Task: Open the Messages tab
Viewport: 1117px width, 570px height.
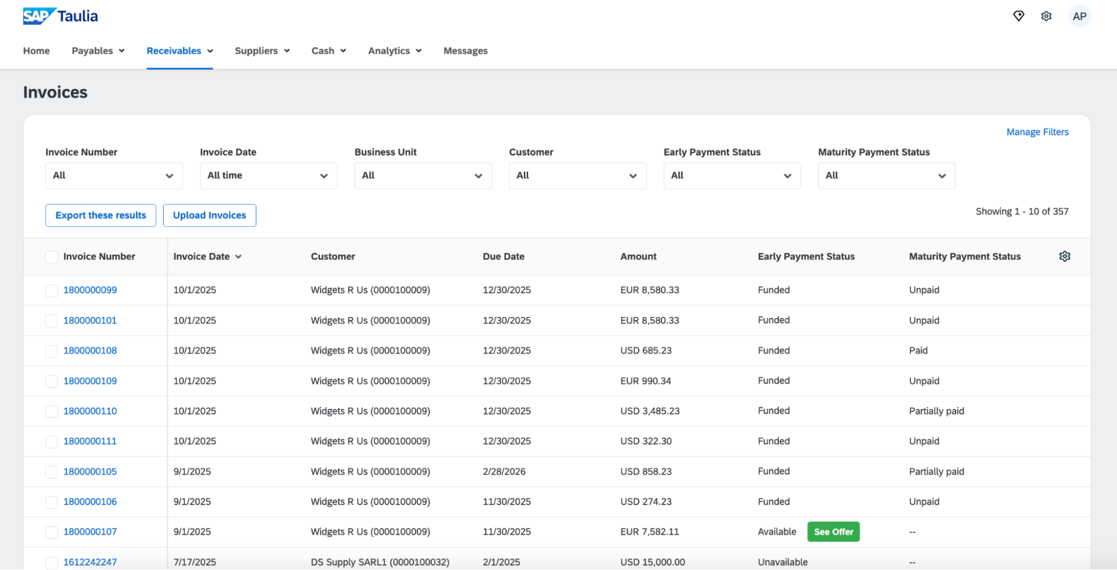Action: click(465, 51)
